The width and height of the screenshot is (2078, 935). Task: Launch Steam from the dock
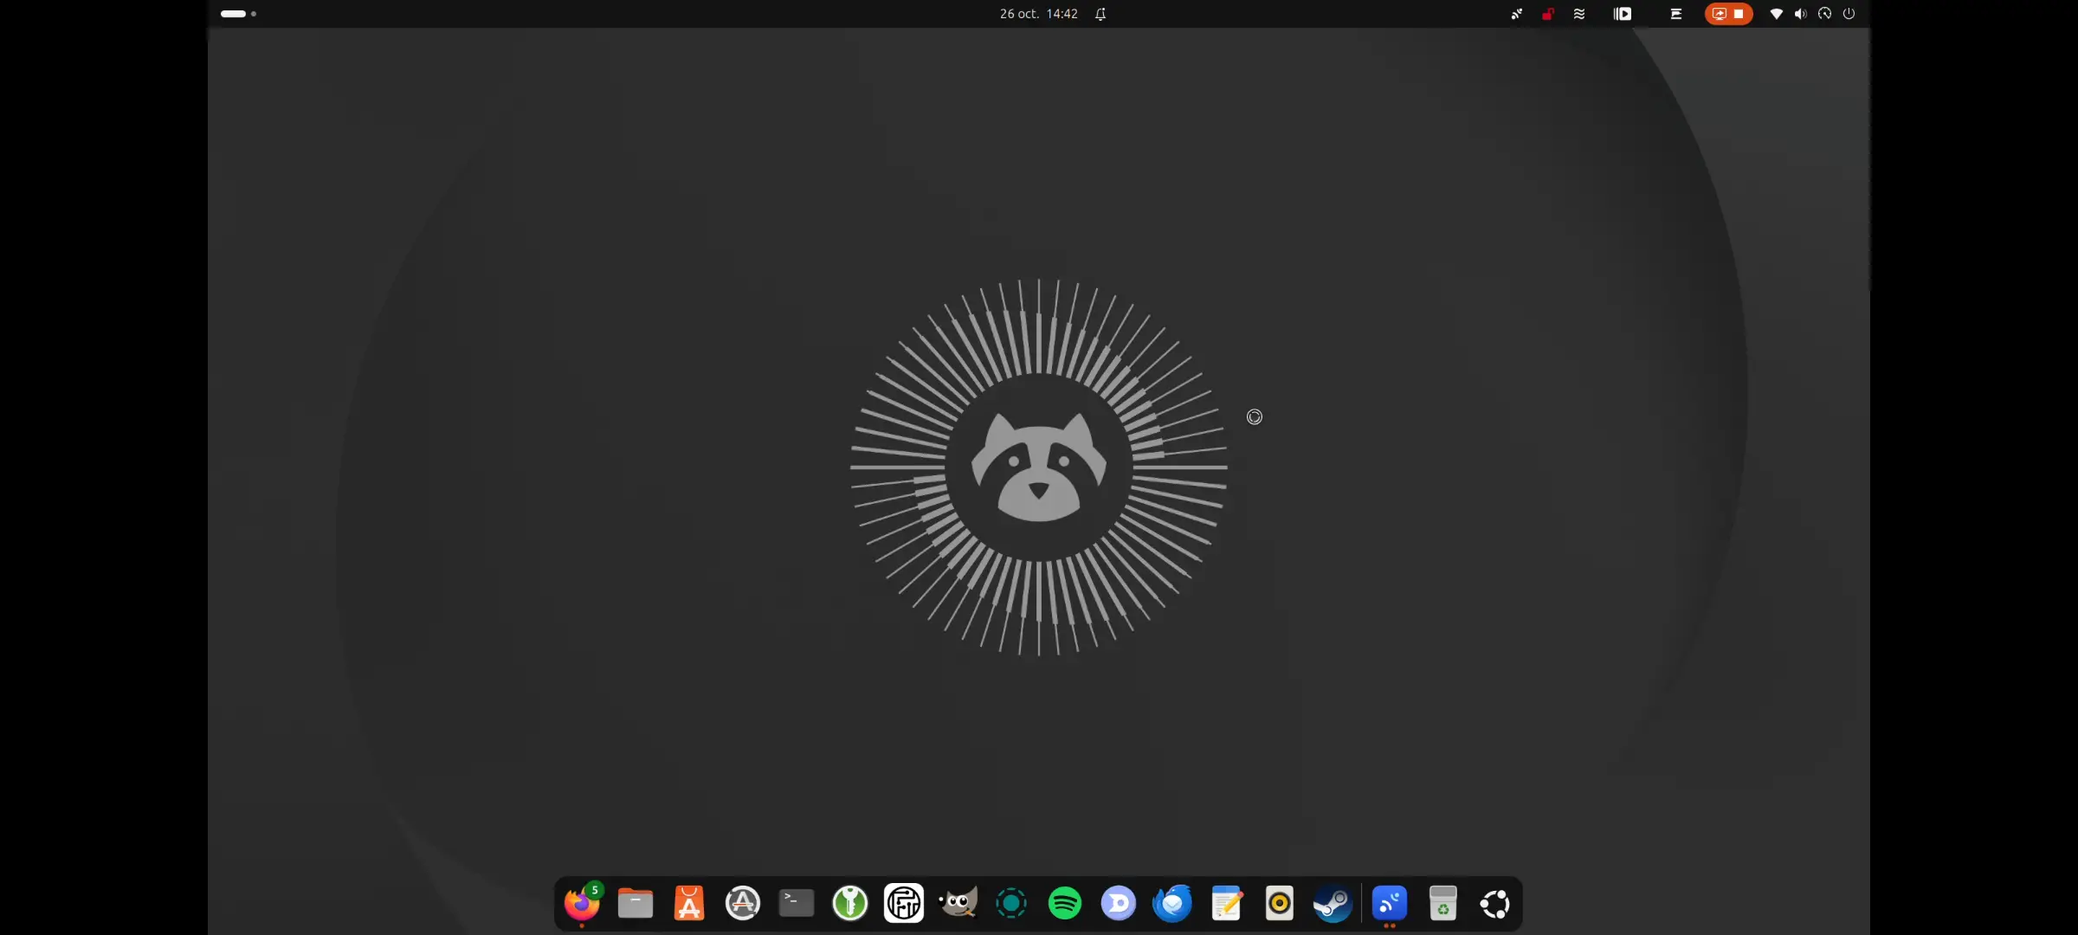(x=1333, y=904)
